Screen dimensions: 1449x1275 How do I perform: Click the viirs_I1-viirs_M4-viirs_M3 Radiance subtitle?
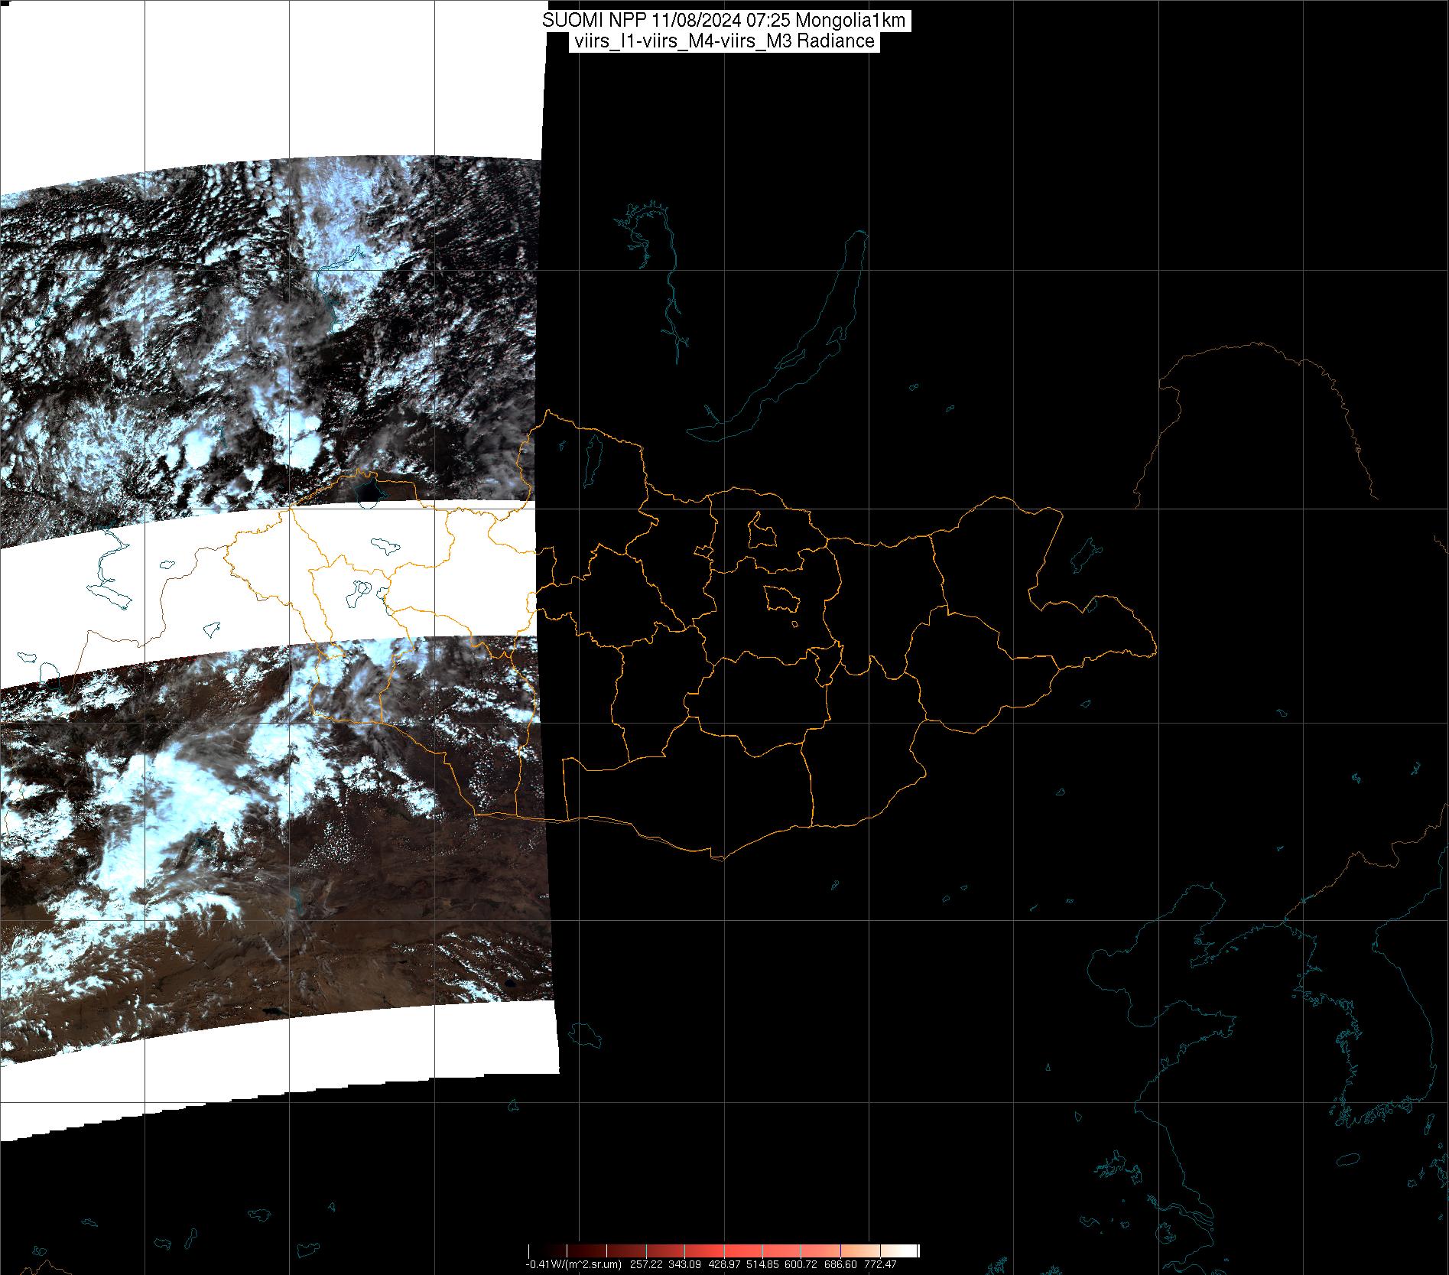723,41
